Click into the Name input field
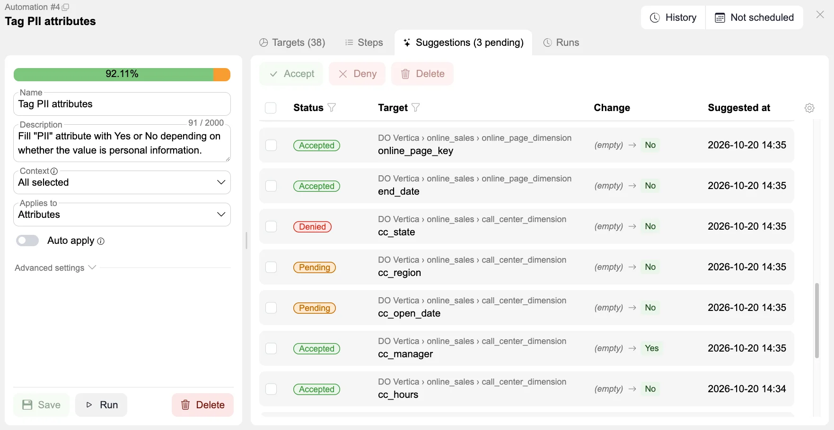This screenshot has width=834, height=430. pos(122,104)
